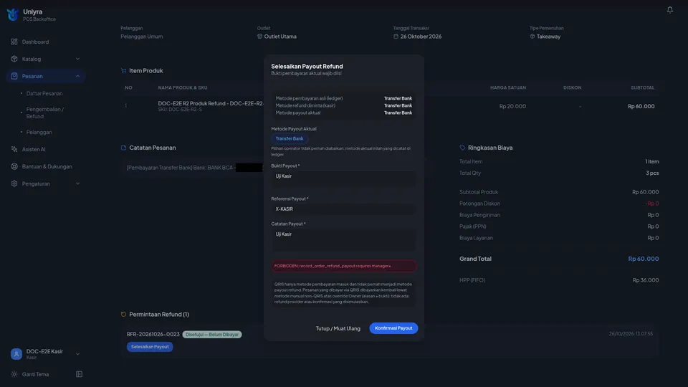Expand the Pengaturan menu chevron
Screen dimensions: 688x387
pos(77,183)
